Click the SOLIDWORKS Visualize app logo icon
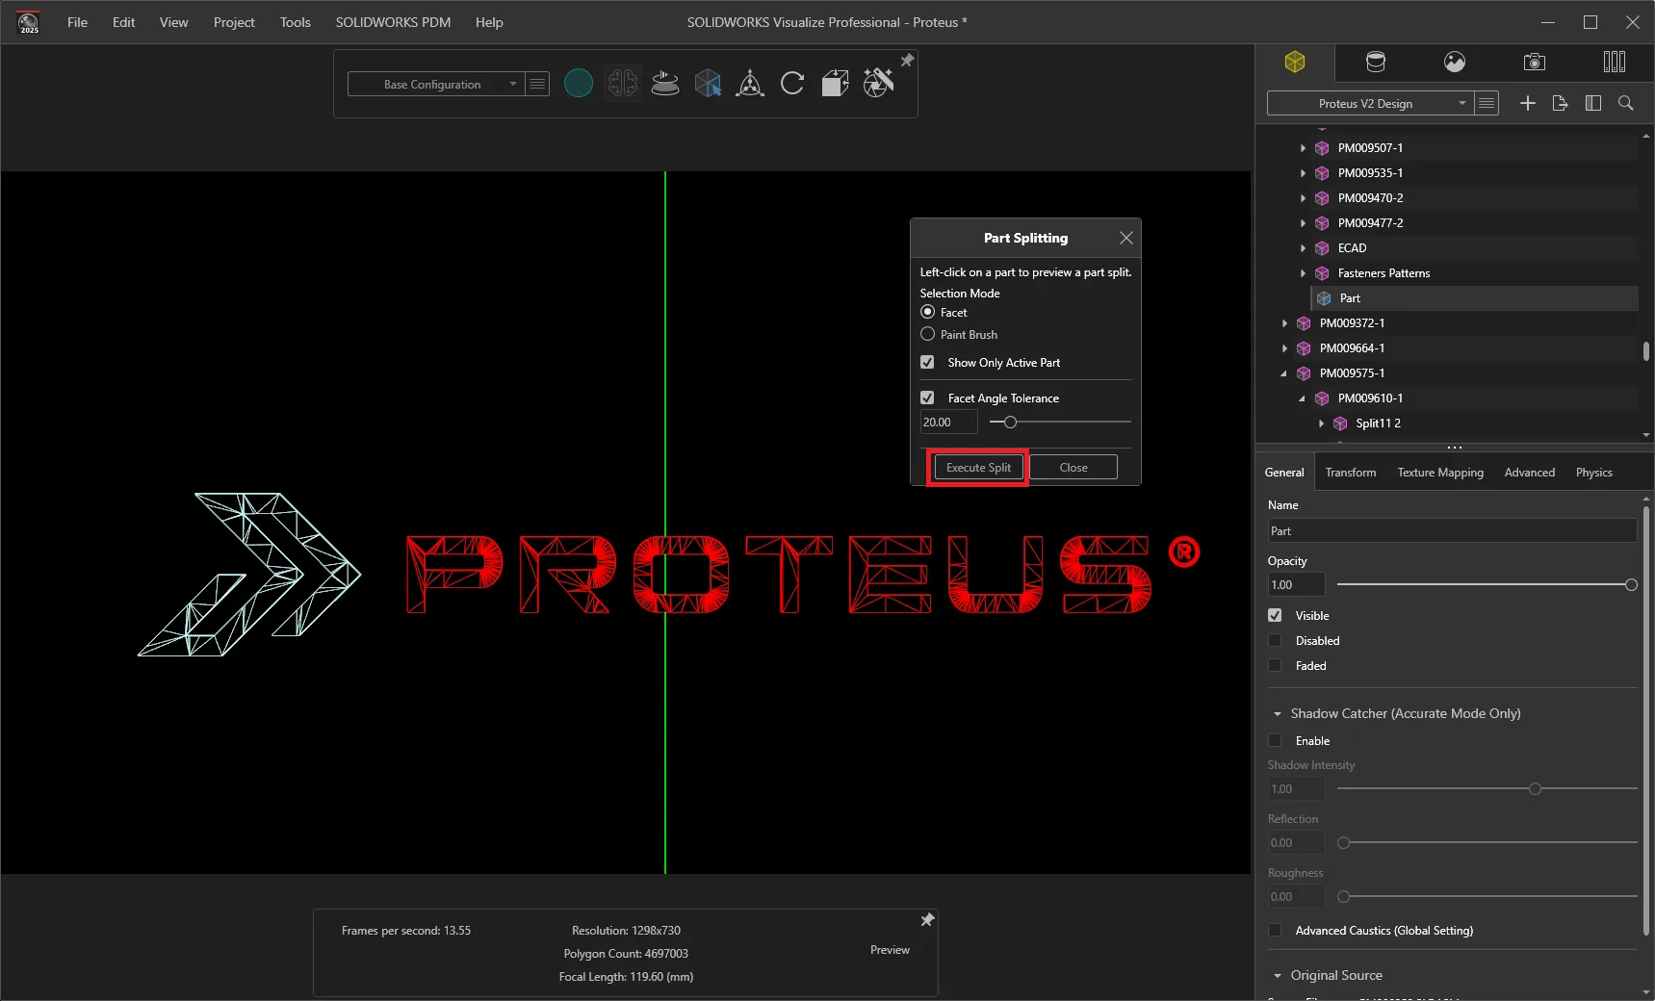The width and height of the screenshot is (1655, 1001). tap(29, 22)
